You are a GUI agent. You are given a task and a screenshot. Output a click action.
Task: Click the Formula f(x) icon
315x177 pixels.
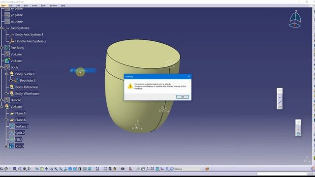[2, 169]
